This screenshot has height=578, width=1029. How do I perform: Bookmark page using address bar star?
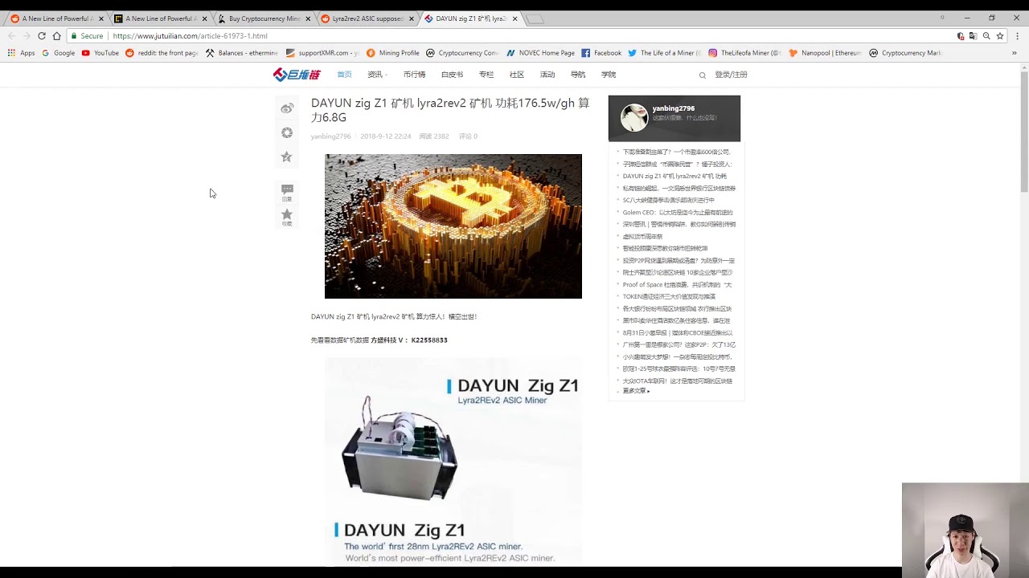click(x=1000, y=36)
